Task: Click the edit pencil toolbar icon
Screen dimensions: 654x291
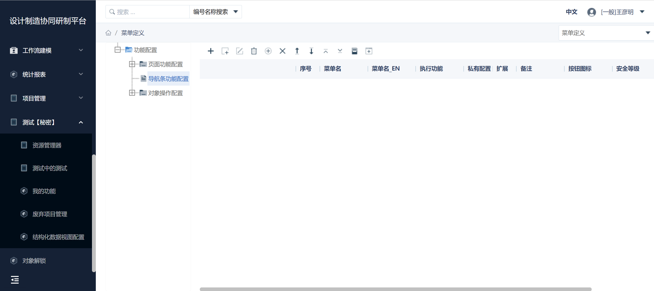Action: [239, 51]
